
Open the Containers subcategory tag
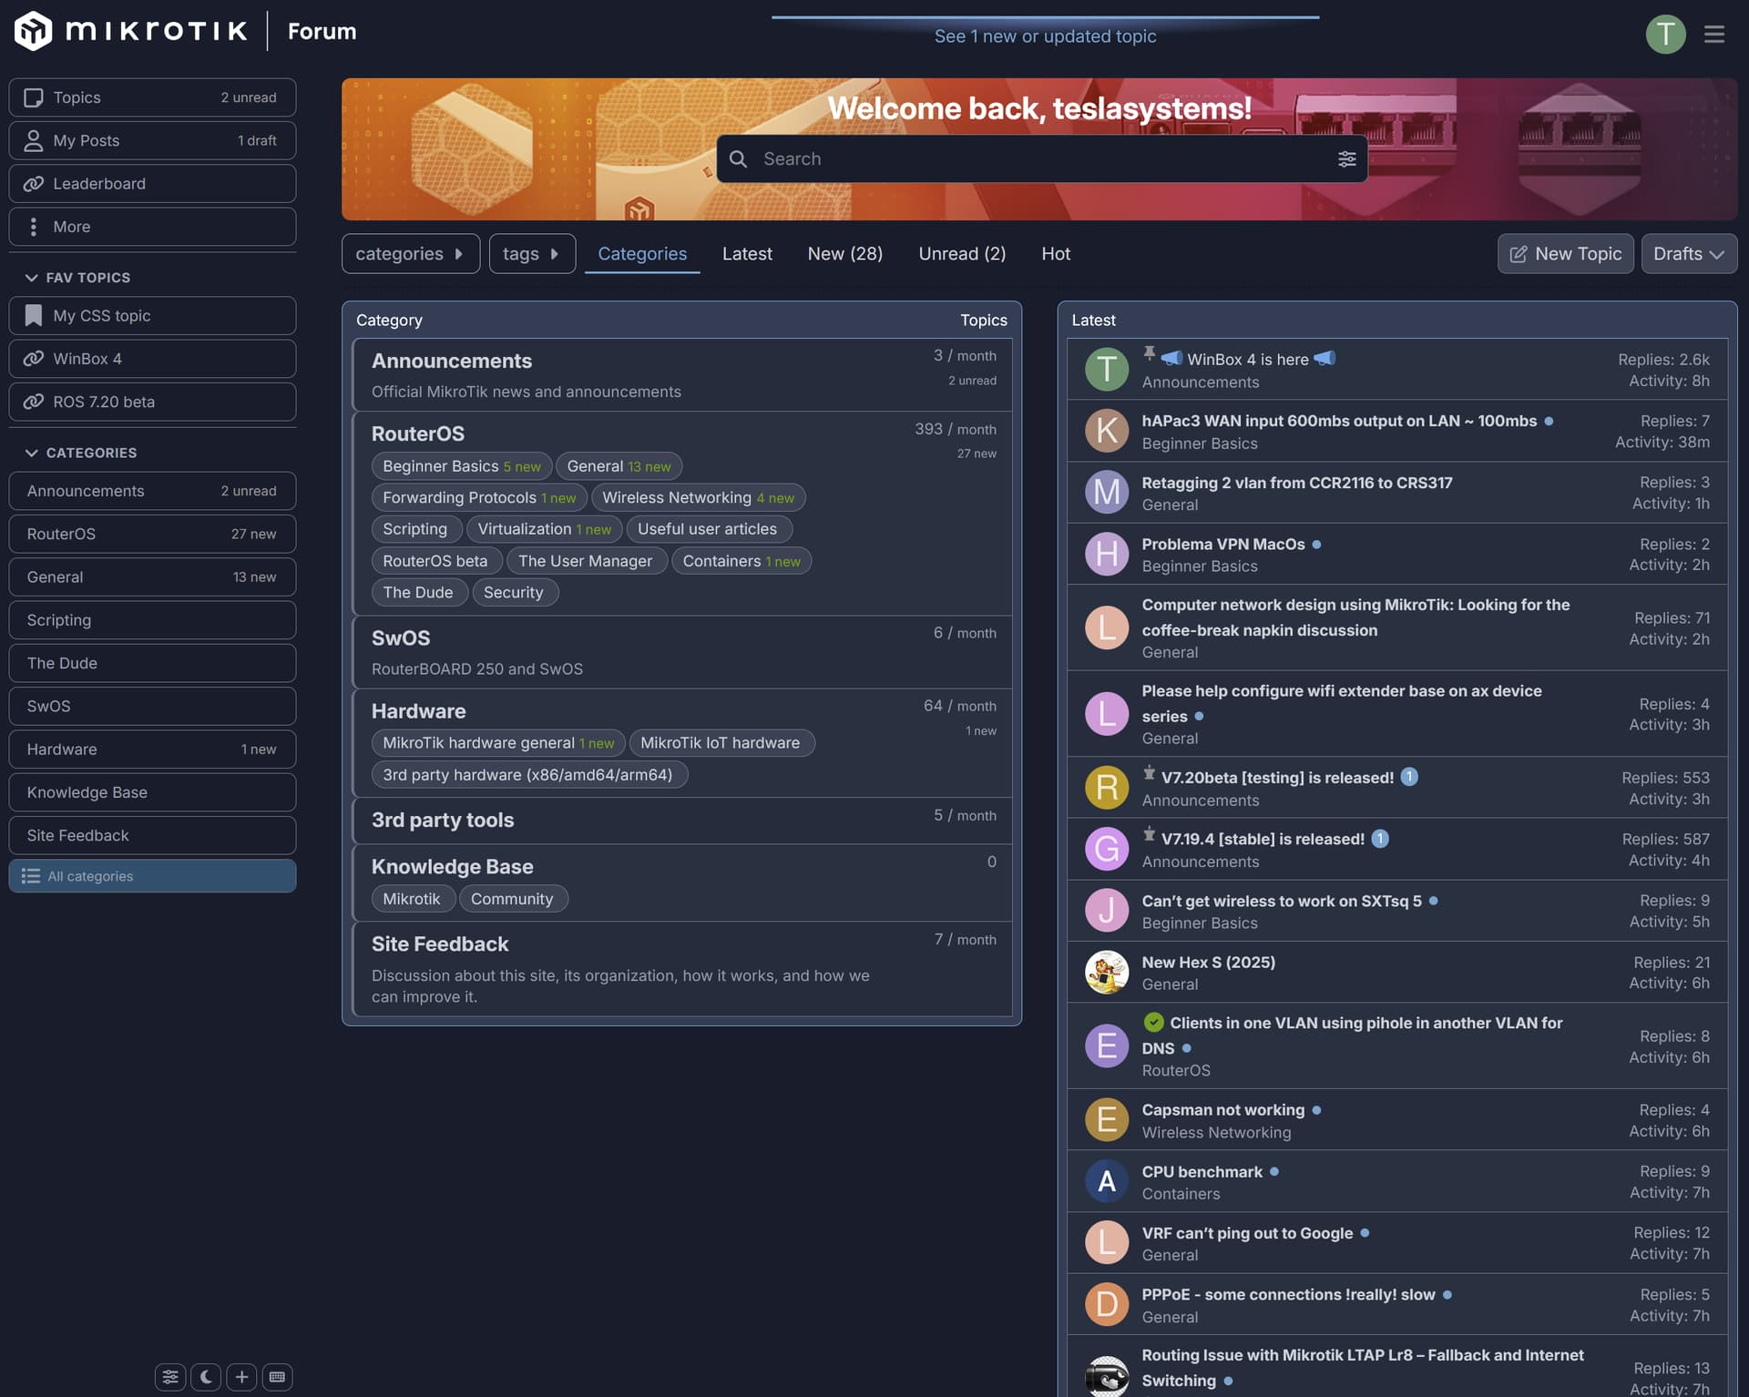point(741,560)
